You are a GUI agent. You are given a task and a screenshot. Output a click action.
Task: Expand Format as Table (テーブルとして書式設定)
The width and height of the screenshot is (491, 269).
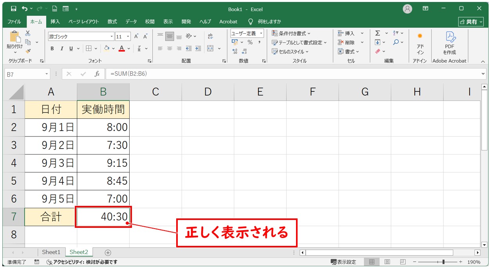point(300,42)
